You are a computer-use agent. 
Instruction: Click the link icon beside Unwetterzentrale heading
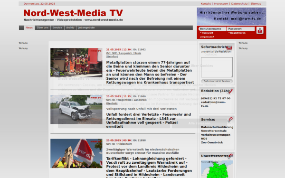point(230,156)
